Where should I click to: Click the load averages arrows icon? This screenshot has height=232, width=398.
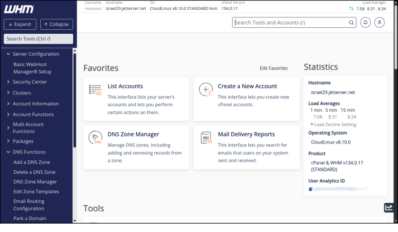click(x=351, y=8)
